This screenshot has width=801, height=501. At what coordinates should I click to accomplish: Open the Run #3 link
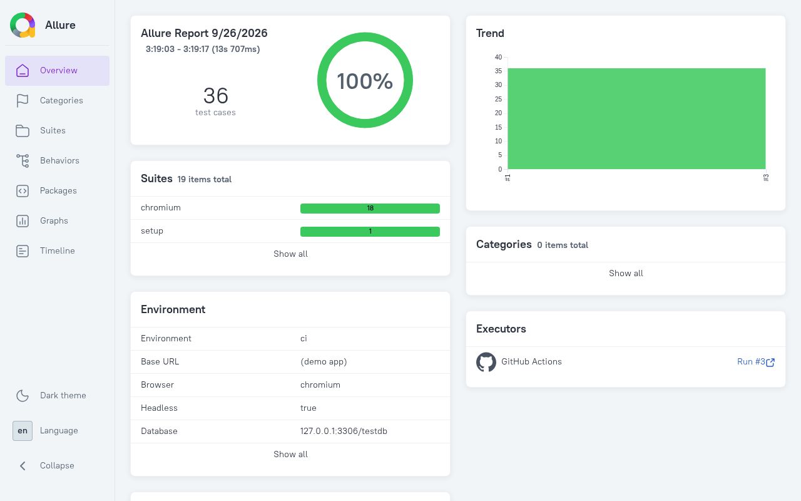(756, 362)
